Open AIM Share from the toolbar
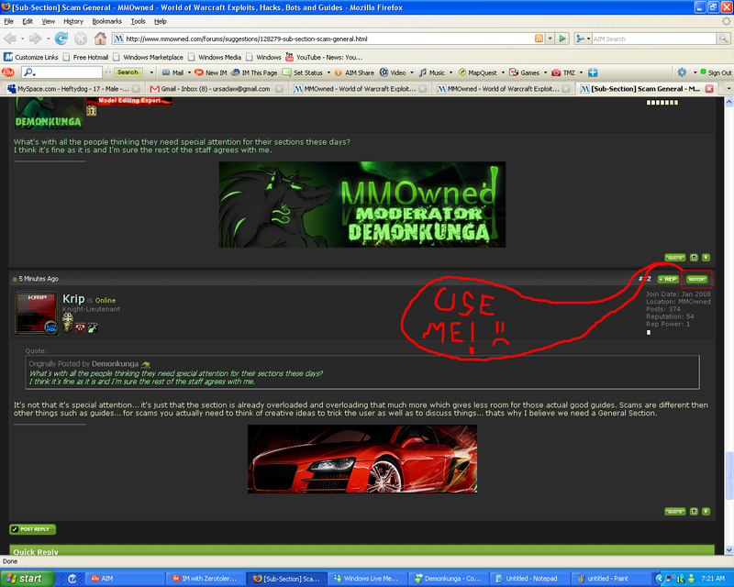The image size is (734, 587). point(354,72)
